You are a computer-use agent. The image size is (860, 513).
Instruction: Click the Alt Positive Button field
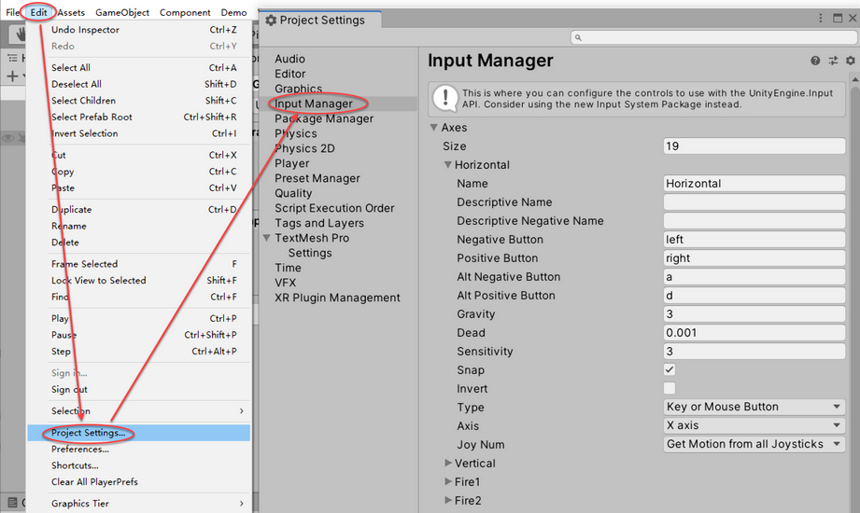(754, 295)
